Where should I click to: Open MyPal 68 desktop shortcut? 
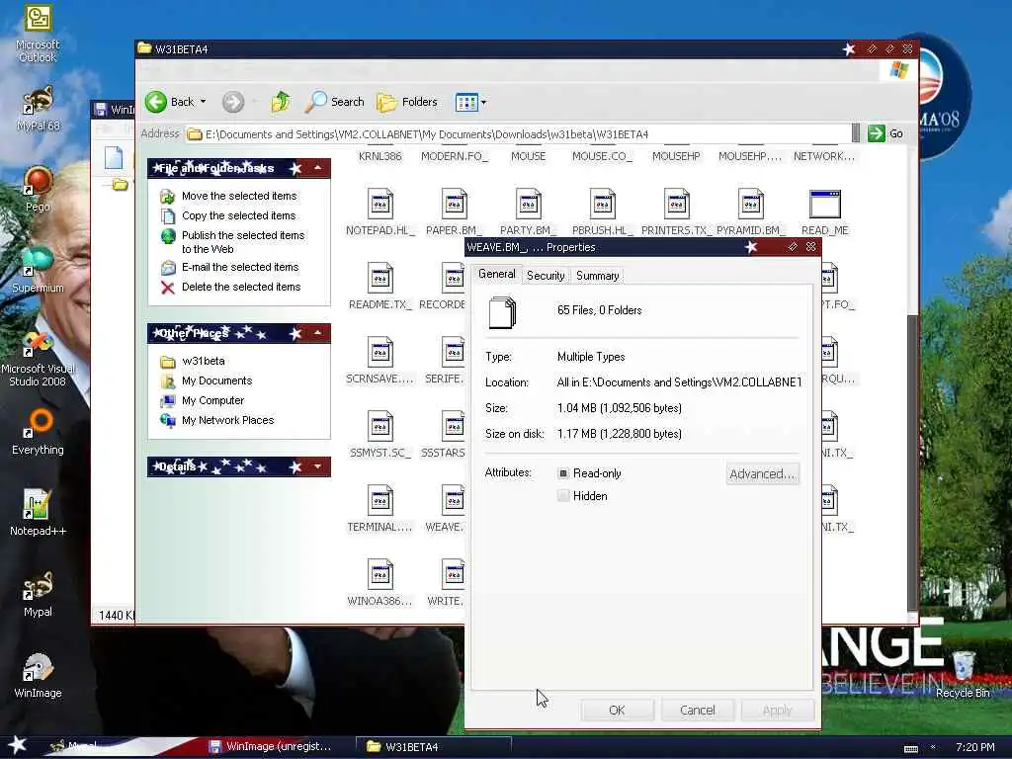(38, 109)
